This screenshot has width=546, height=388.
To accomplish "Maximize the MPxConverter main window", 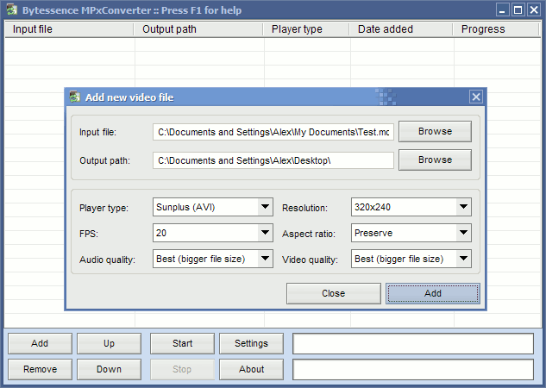I will click(x=518, y=9).
